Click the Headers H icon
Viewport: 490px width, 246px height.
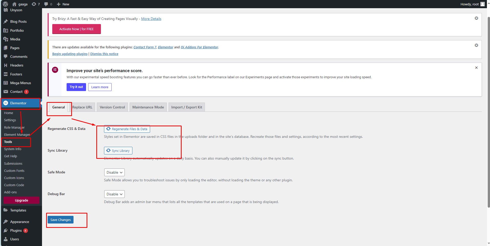(x=6, y=65)
